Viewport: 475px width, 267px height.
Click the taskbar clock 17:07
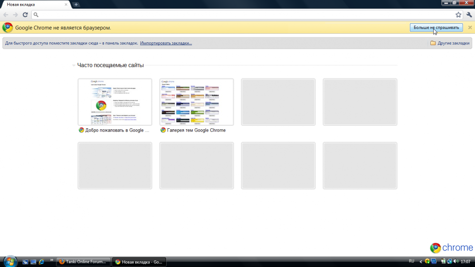[465, 262]
